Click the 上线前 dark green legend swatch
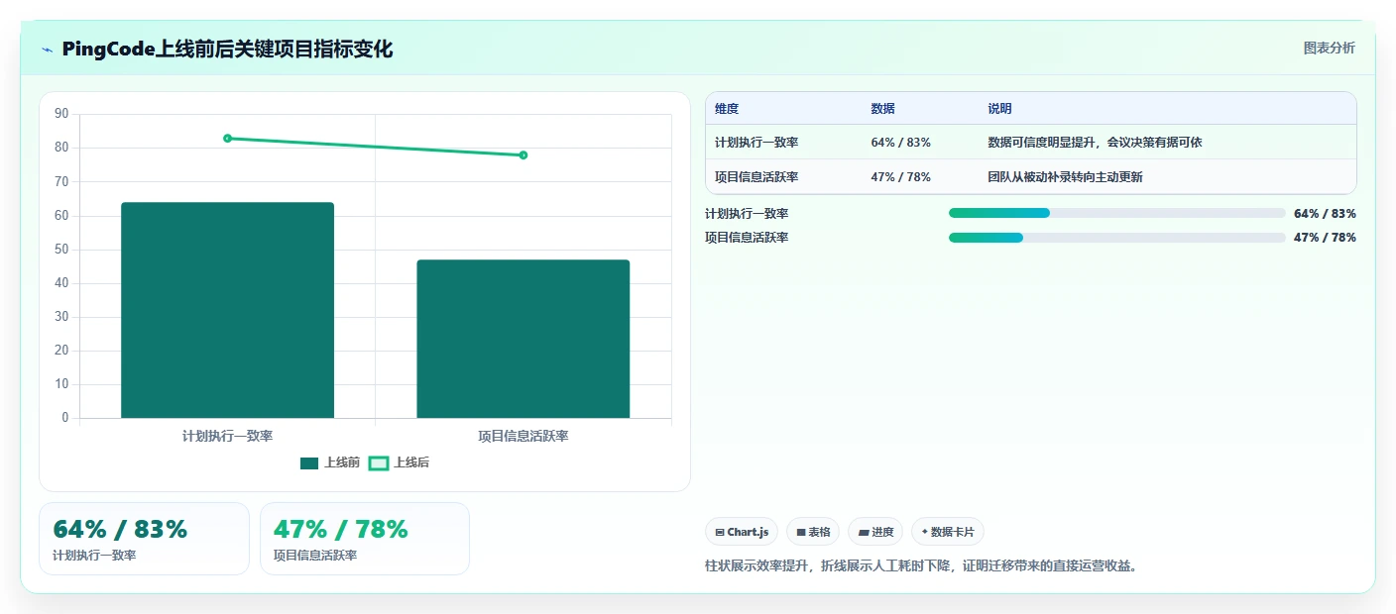The height and width of the screenshot is (614, 1396). coord(309,462)
